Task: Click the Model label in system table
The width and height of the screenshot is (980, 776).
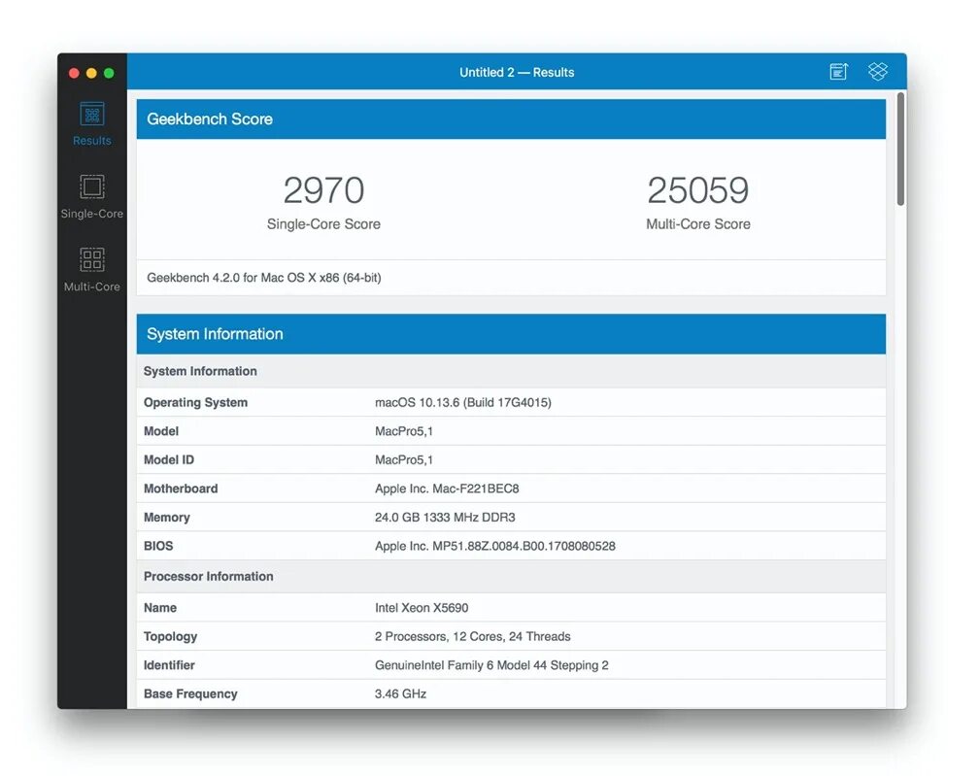Action: tap(161, 431)
